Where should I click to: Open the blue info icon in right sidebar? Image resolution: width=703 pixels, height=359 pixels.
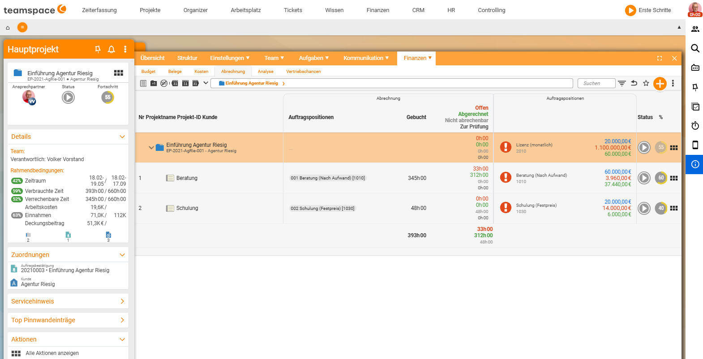[x=695, y=164]
